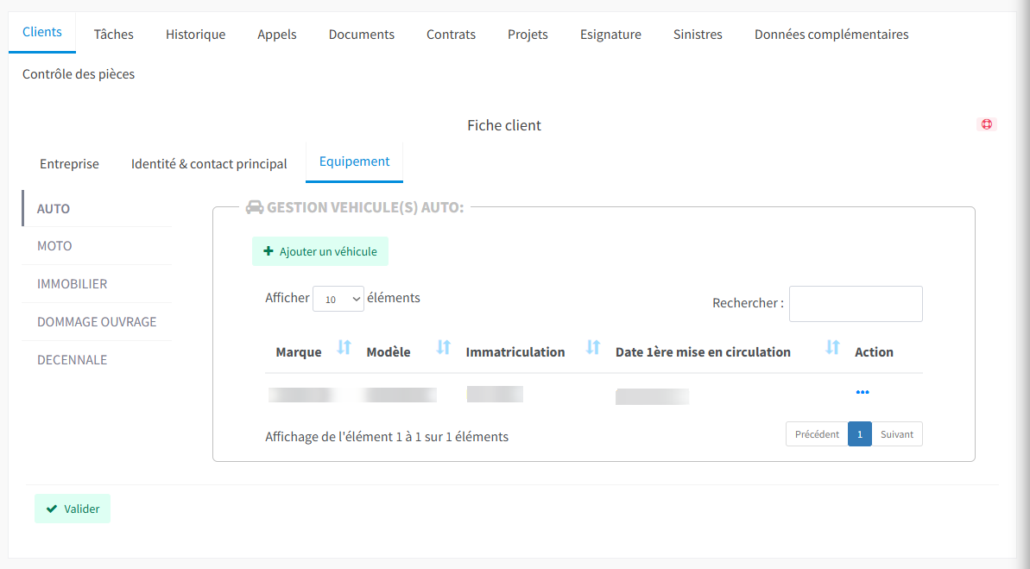This screenshot has width=1030, height=569.
Task: Go to Suivant page in pagination
Action: pos(896,434)
